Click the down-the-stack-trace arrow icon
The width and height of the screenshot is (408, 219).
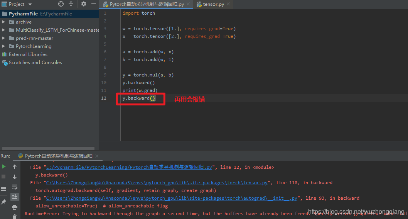pyautogui.click(x=15, y=177)
